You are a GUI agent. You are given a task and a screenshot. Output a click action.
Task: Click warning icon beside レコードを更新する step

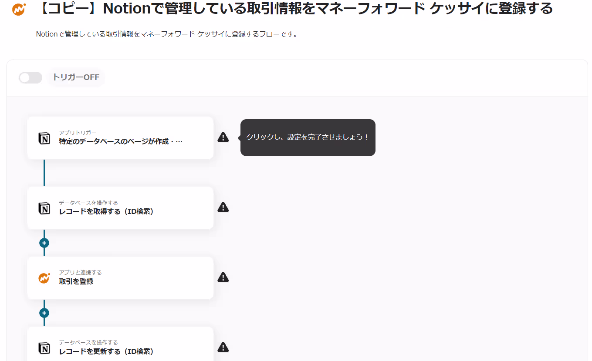coord(223,347)
